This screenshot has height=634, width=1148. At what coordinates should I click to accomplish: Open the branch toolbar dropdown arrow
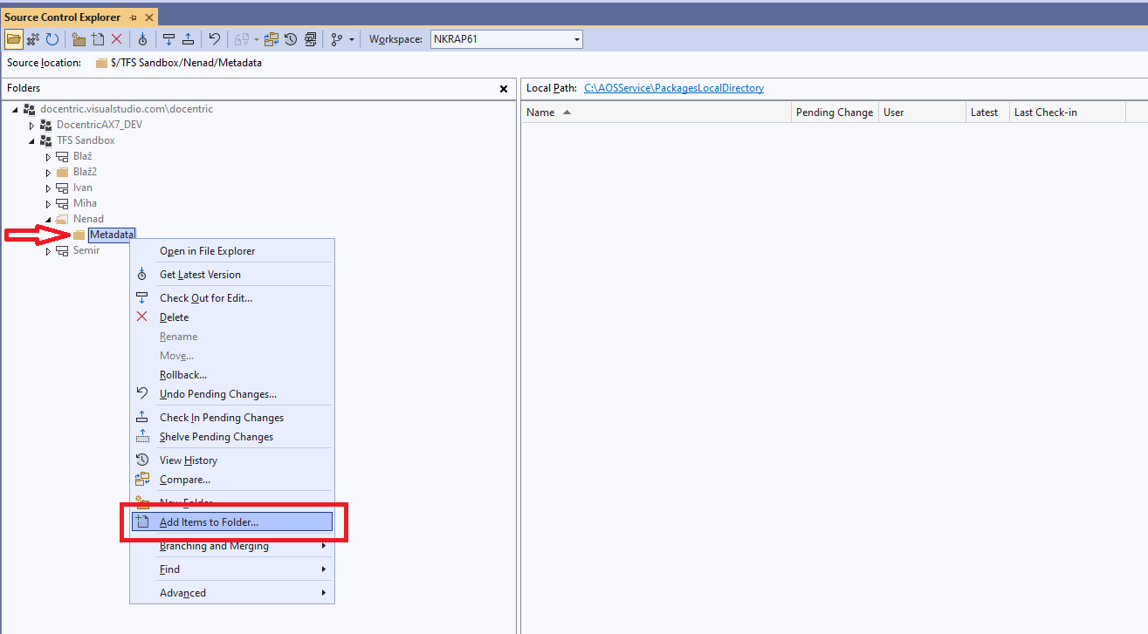(352, 39)
